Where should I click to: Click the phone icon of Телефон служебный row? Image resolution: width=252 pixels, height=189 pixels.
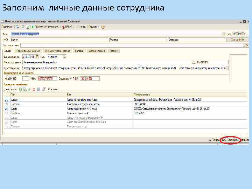[6, 113]
